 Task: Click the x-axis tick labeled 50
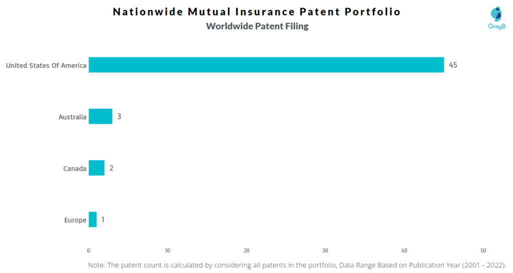[x=483, y=251]
